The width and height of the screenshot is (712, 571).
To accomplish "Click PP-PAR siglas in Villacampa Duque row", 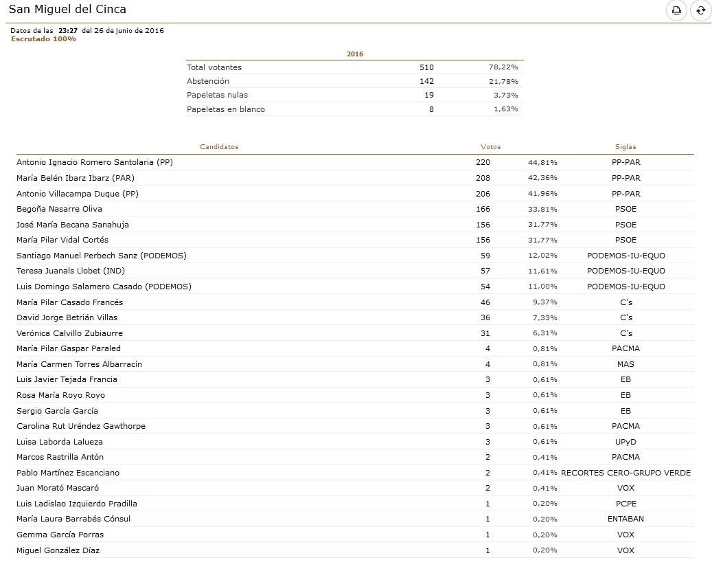I will [625, 194].
